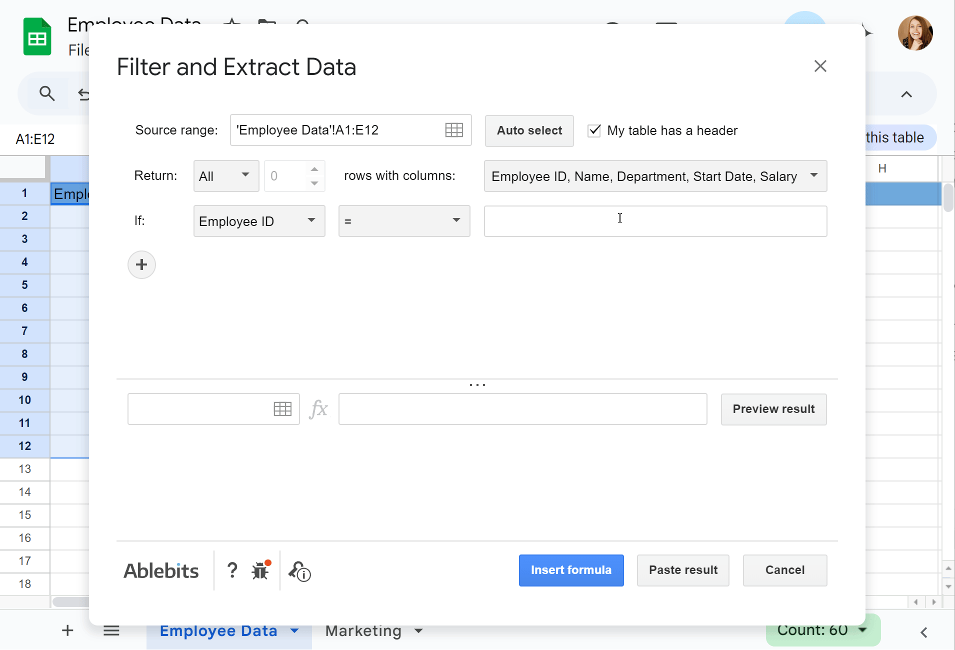Select row 15 header

(24, 515)
